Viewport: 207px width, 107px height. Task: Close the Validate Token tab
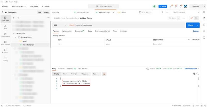114,12
